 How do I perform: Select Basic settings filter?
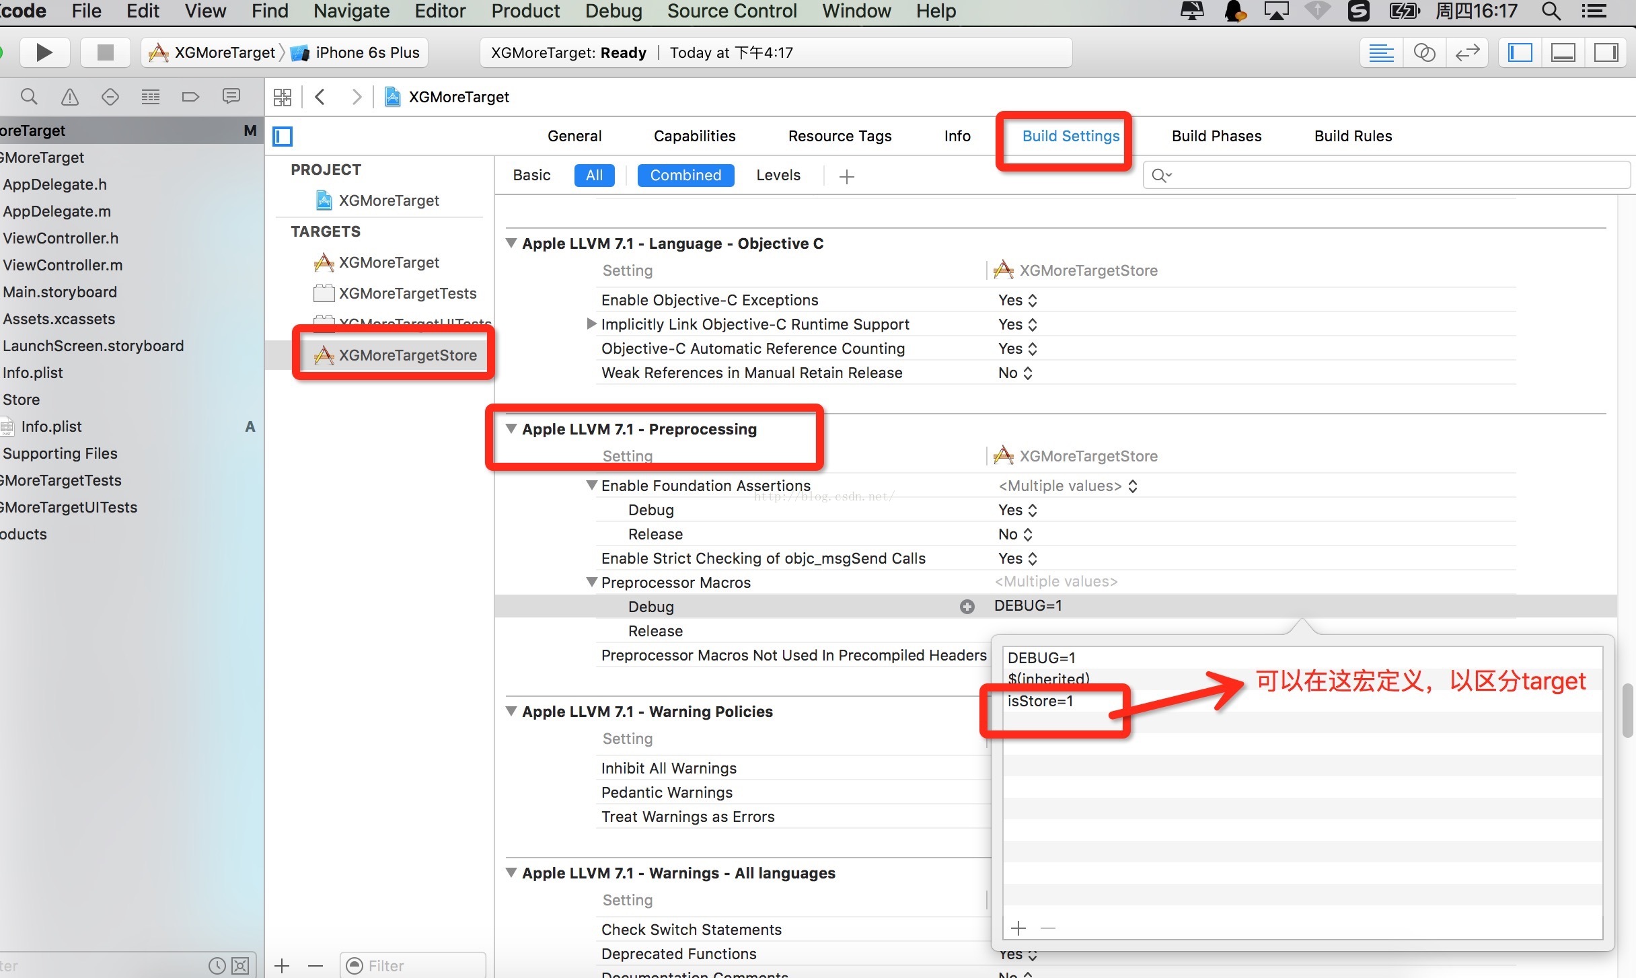(531, 176)
